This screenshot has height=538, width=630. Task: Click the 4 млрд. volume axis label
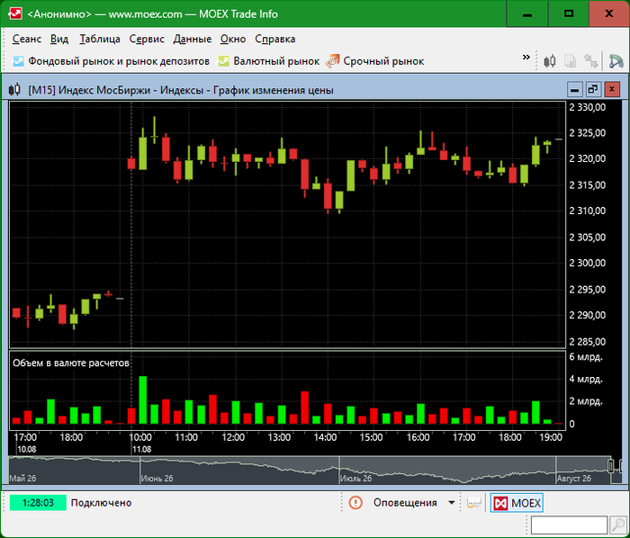pos(586,379)
